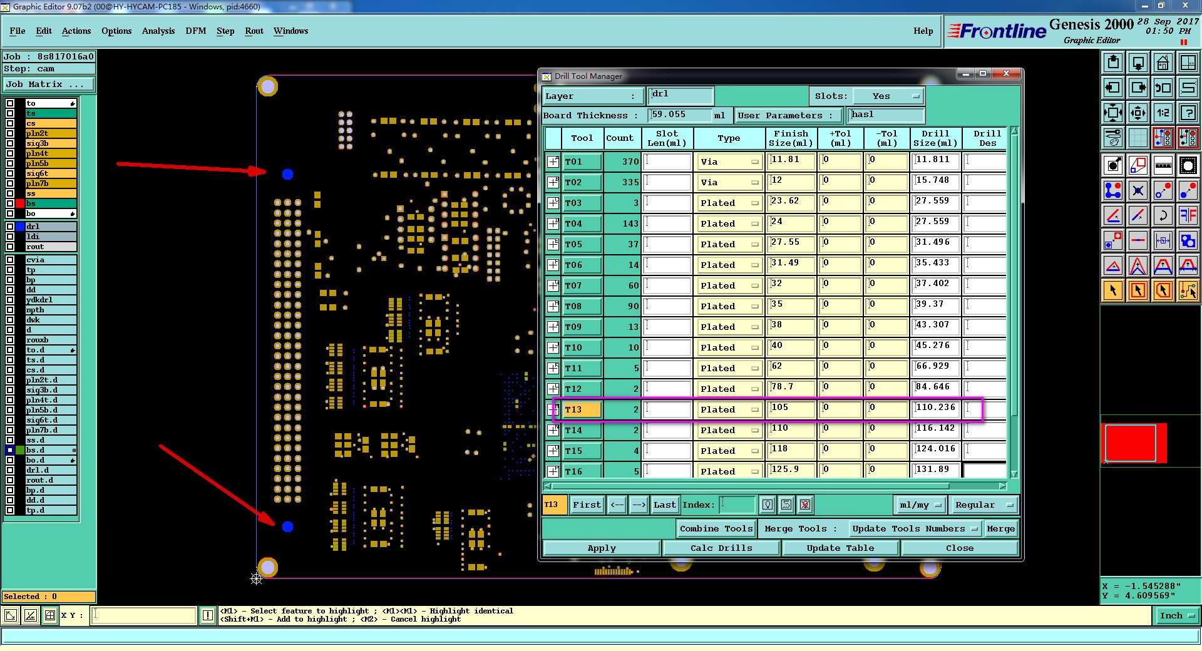Click the Job Matrix button

point(49,84)
